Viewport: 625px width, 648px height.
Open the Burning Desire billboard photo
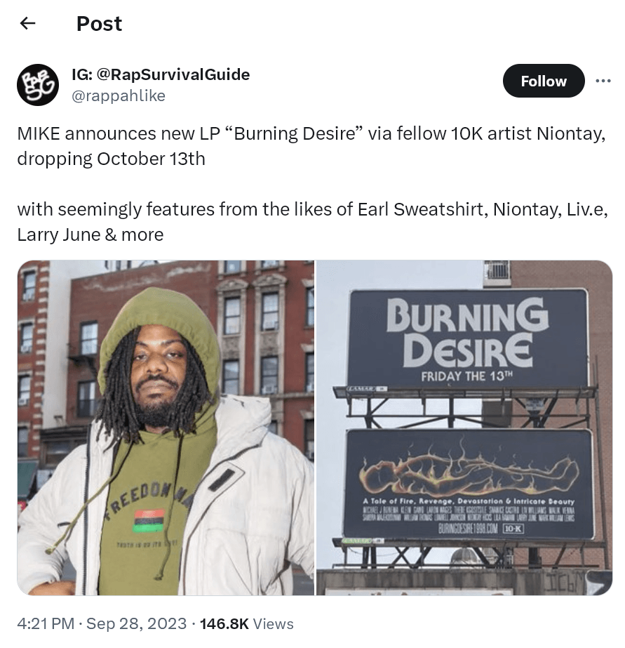coord(464,428)
